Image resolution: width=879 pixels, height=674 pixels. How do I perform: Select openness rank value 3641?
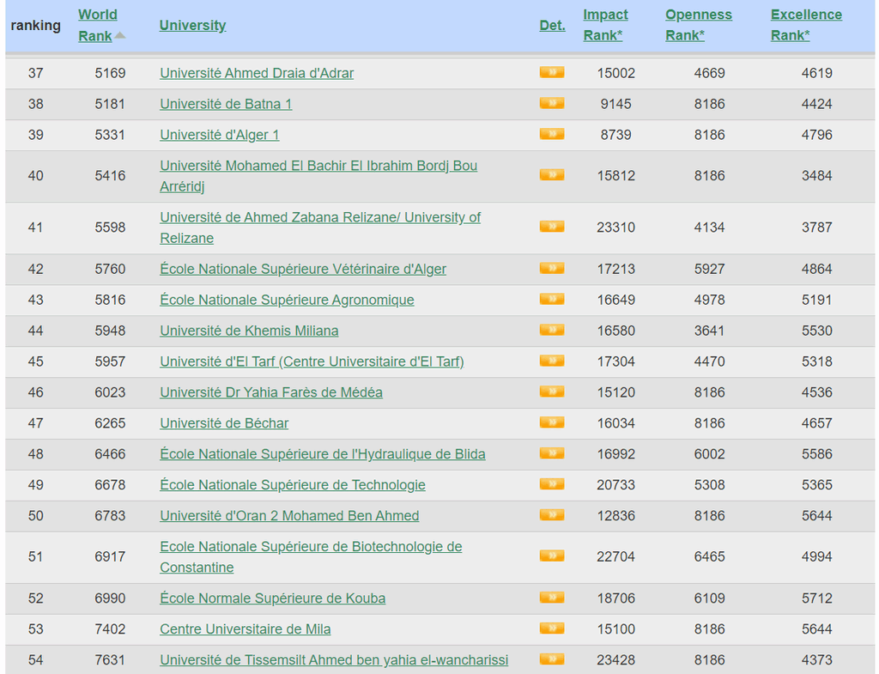click(709, 331)
